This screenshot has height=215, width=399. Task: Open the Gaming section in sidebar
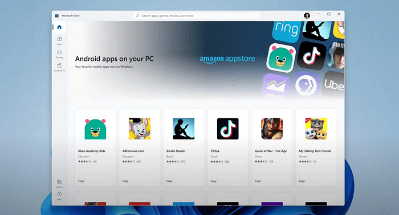pyautogui.click(x=59, y=54)
